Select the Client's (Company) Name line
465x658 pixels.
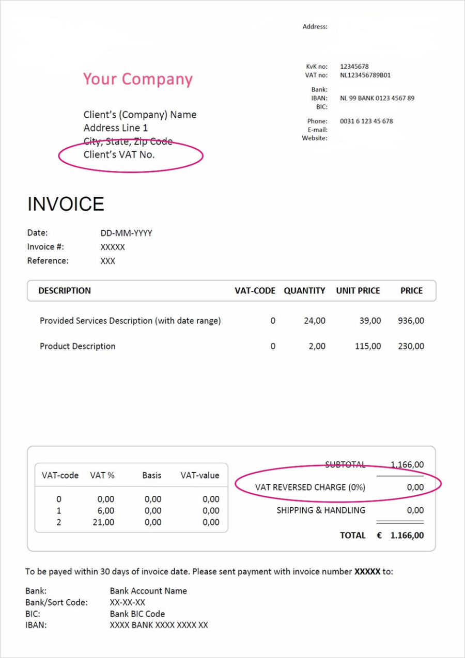pyautogui.click(x=140, y=115)
